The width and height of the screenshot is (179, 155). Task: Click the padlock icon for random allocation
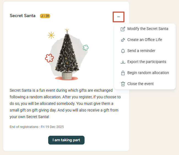[123, 73]
